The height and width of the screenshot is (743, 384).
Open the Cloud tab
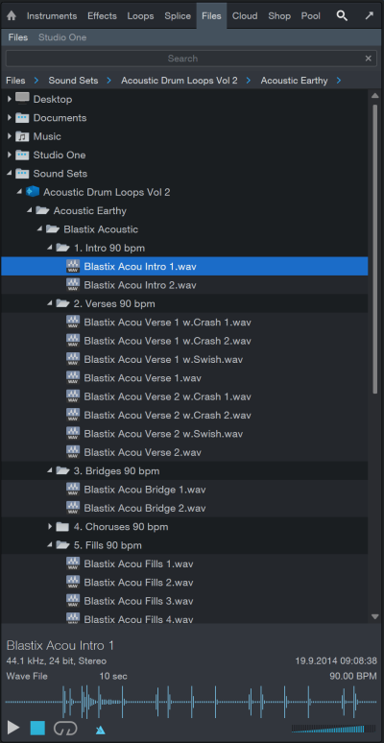(x=245, y=15)
